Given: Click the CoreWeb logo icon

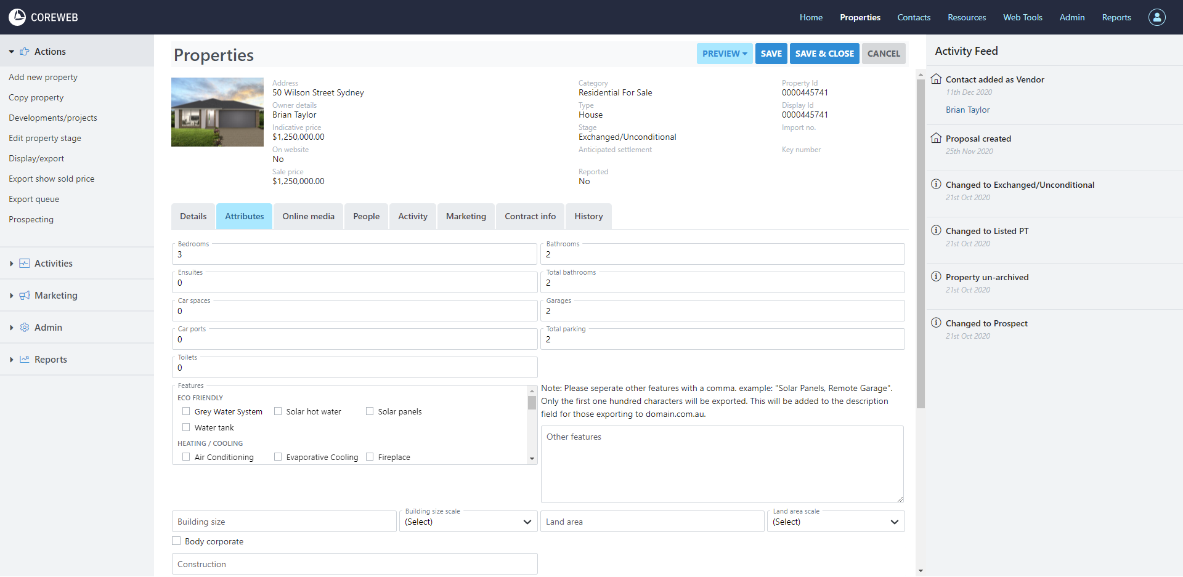Looking at the screenshot, I should tap(17, 17).
